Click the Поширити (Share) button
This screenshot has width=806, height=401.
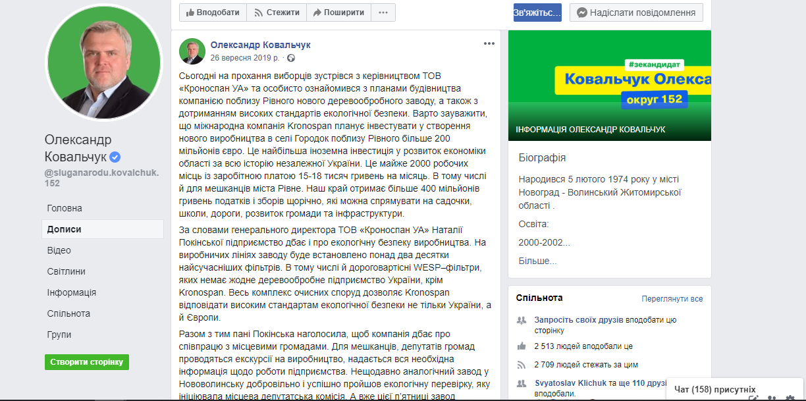338,13
